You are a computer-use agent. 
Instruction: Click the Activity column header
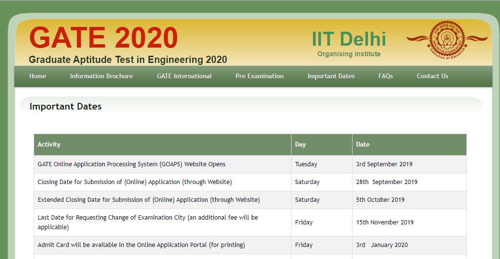pyautogui.click(x=49, y=144)
